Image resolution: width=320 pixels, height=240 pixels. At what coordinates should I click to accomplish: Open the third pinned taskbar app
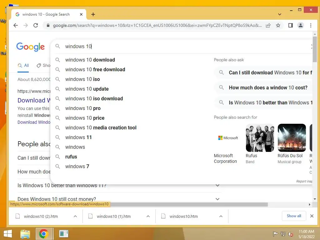64,234
